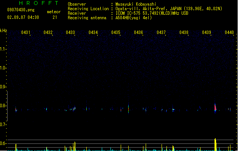Viewport: 238px width, 151px height.
Task: Click time marker 0433
Action: (x=70, y=32)
